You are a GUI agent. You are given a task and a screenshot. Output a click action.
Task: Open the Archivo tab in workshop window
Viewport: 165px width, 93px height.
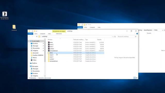coord(30,34)
